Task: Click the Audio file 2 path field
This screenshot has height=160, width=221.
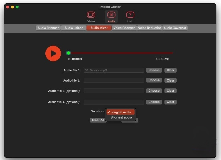Action: pyautogui.click(x=114, y=80)
